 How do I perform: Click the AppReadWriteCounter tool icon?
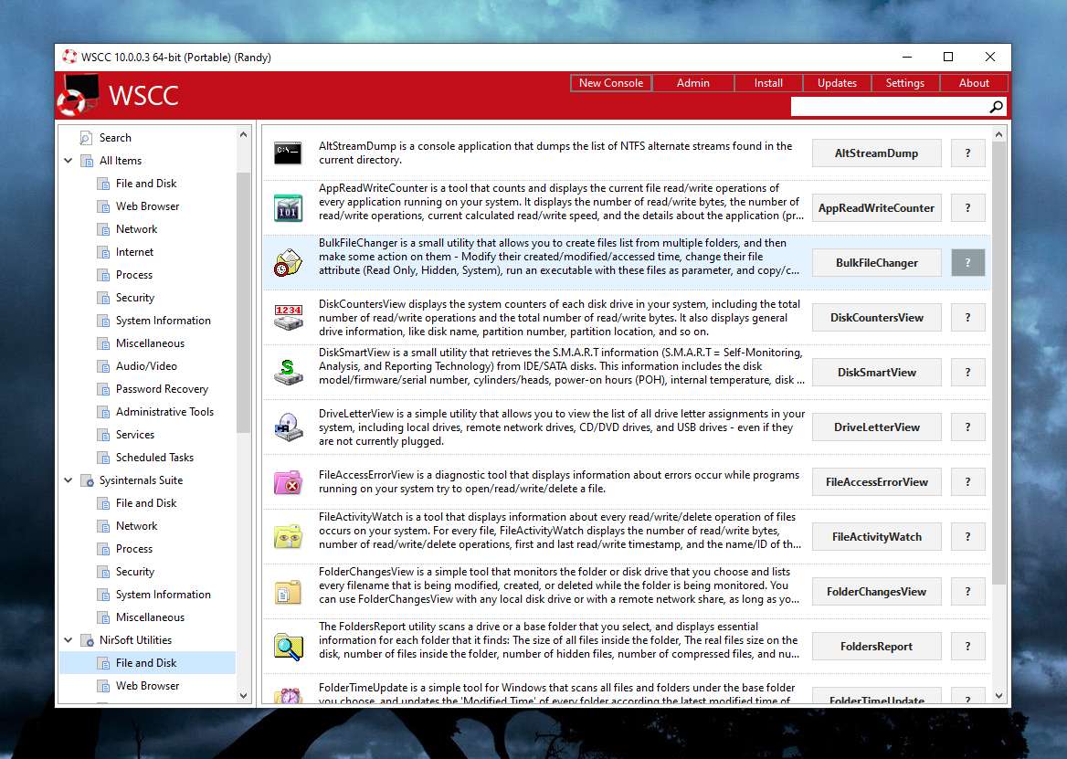point(288,208)
